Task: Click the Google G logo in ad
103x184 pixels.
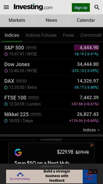Action: coord(18,152)
